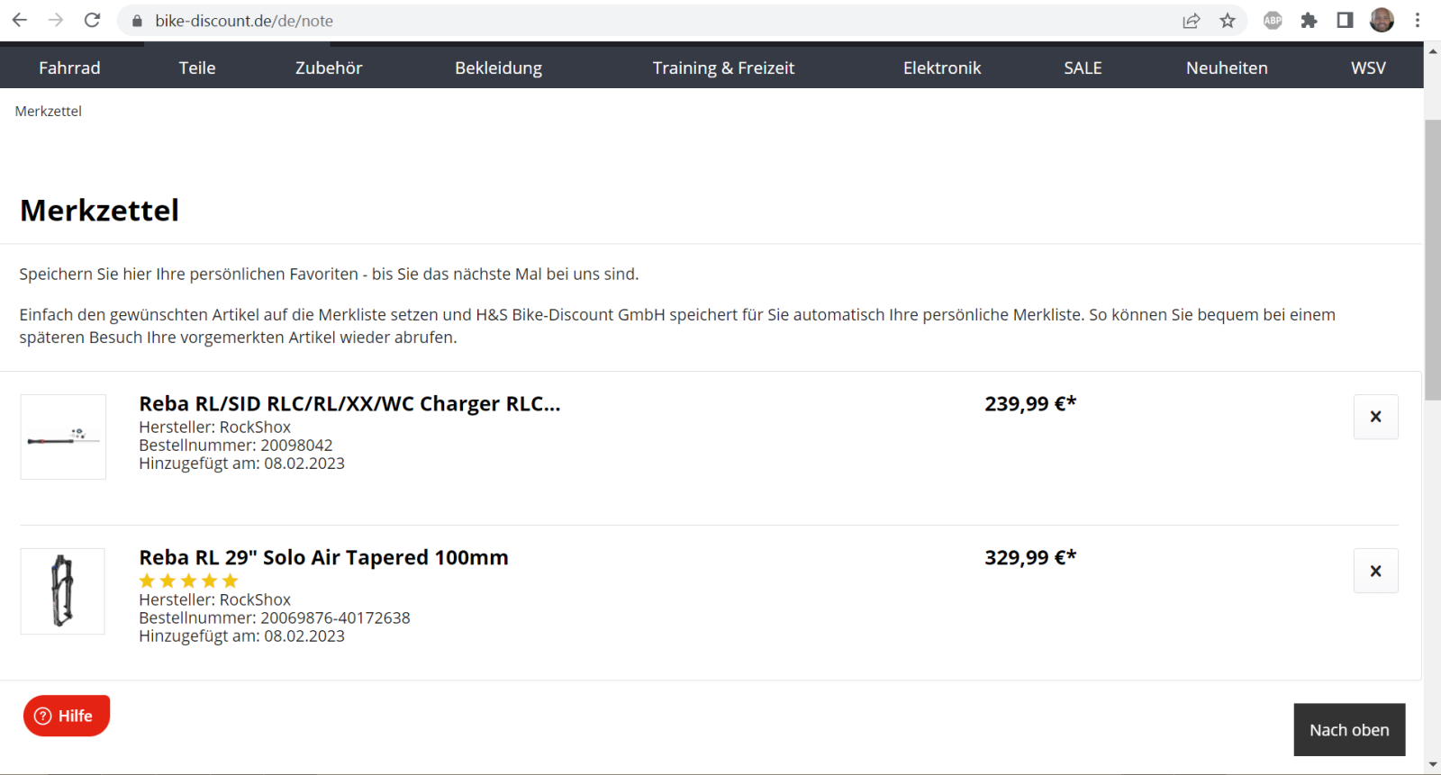Open the Zubehör menu
1441x775 pixels.
329,68
